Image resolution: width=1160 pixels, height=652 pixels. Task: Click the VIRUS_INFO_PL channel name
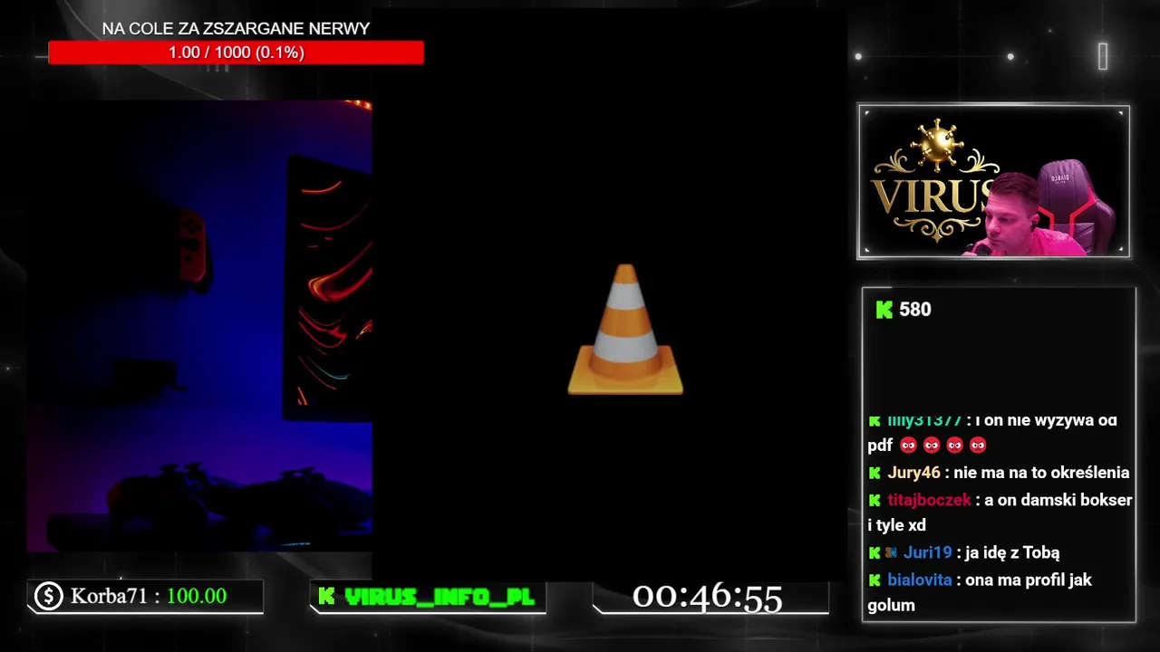(x=440, y=597)
